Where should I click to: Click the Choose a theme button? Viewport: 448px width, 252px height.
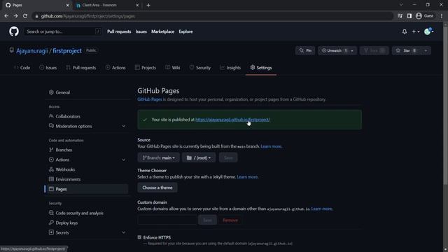coord(157,188)
